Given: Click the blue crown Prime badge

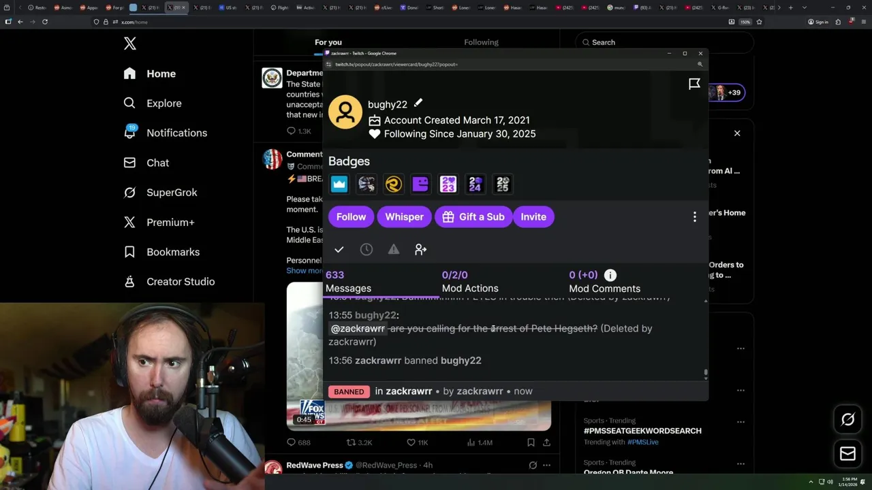Looking at the screenshot, I should [339, 184].
